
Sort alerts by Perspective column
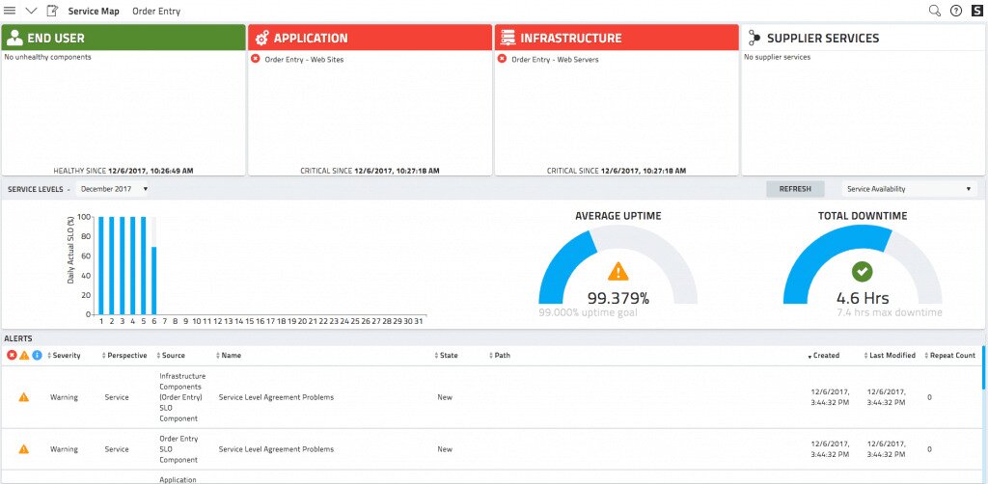[x=124, y=356]
